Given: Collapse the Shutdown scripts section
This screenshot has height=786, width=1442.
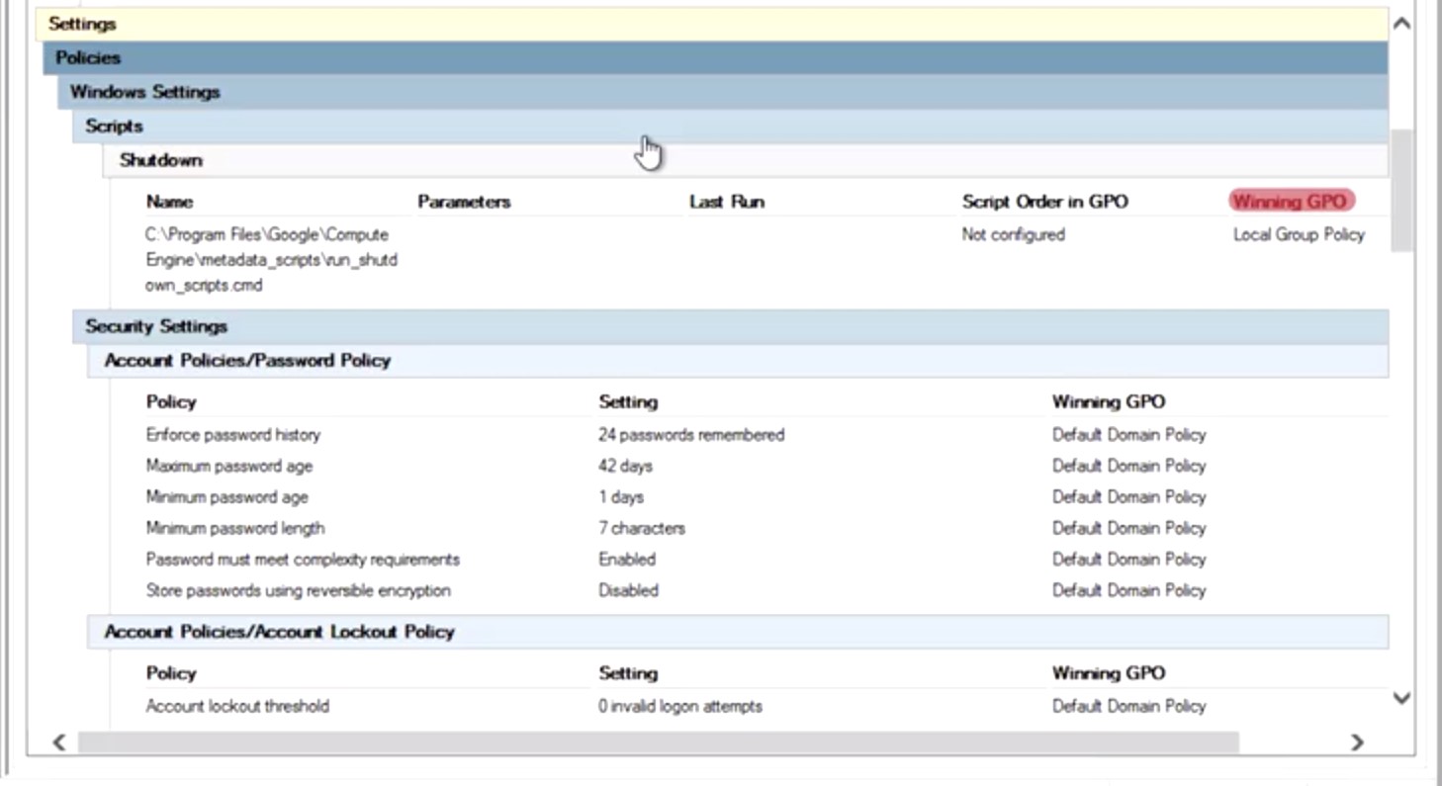Looking at the screenshot, I should pyautogui.click(x=746, y=160).
